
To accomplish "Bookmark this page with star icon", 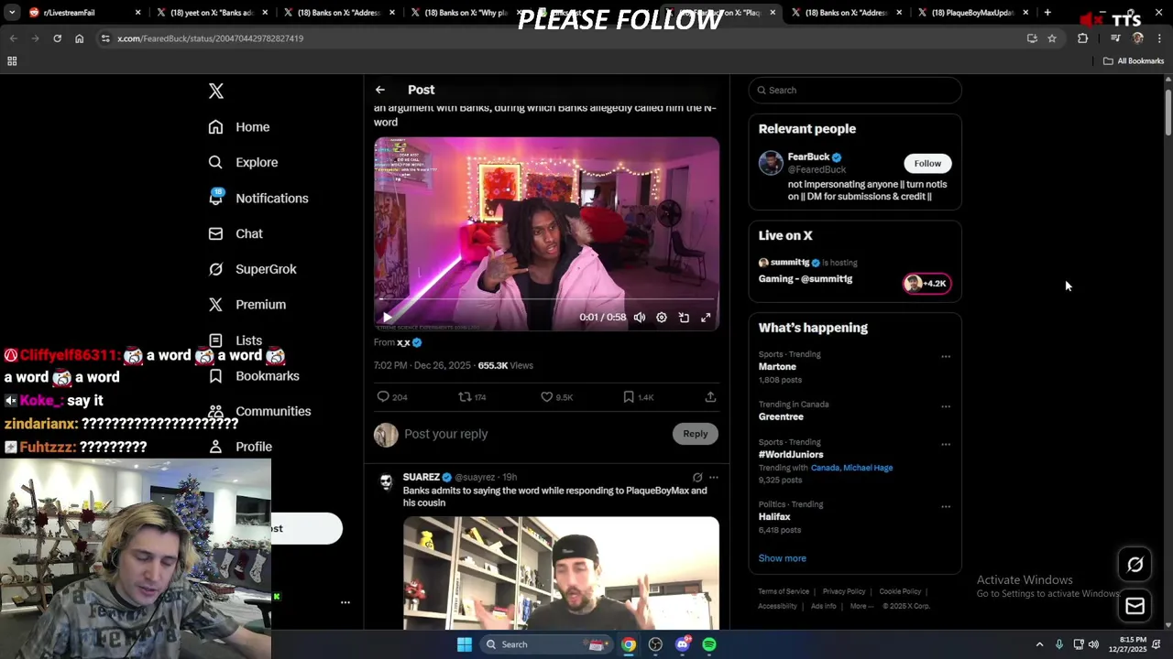I will (x=1052, y=38).
